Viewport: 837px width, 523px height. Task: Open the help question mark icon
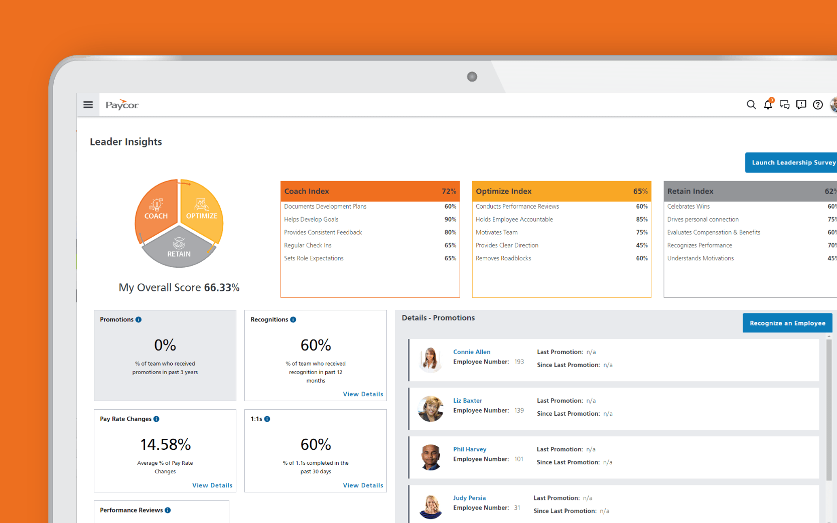[818, 104]
